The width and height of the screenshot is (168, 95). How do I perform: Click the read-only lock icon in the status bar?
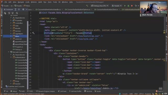[153, 94]
